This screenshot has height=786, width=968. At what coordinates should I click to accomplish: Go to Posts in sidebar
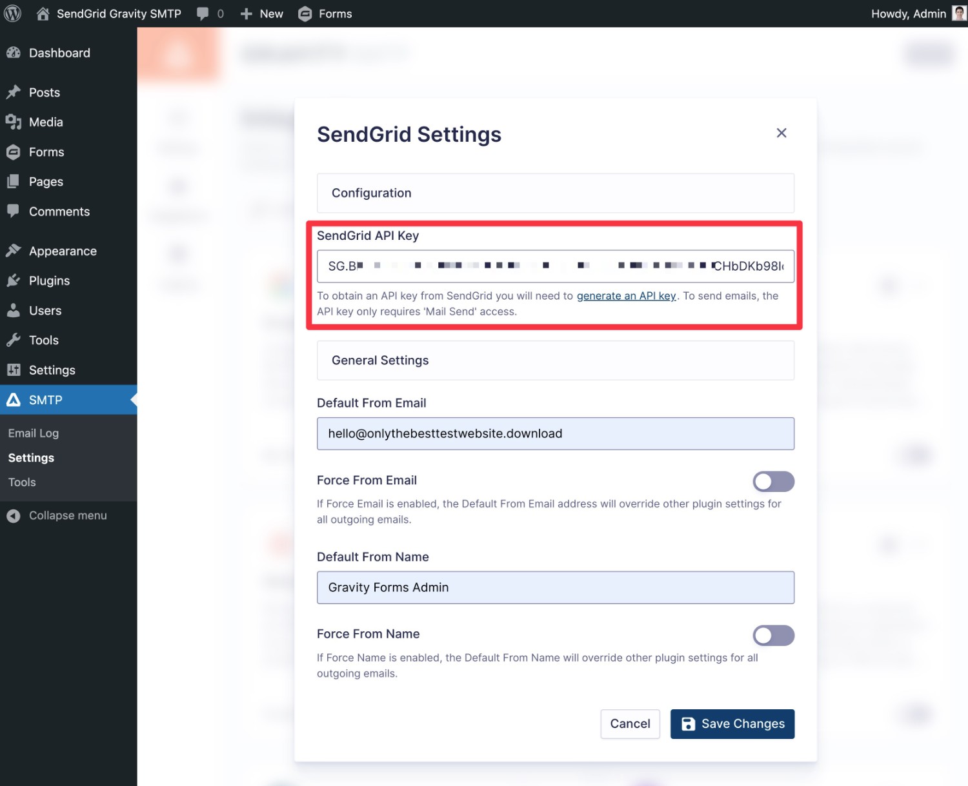[68, 92]
